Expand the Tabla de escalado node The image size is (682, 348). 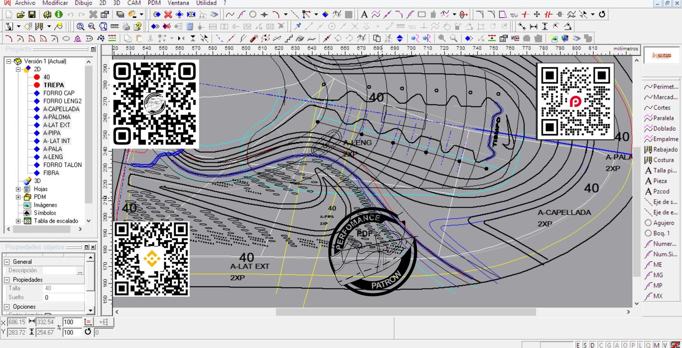pyautogui.click(x=19, y=221)
